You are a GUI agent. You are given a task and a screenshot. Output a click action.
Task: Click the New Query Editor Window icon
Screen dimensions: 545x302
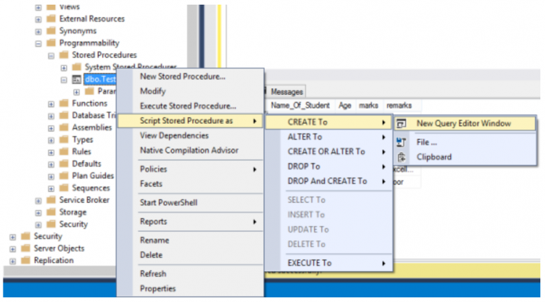point(402,124)
